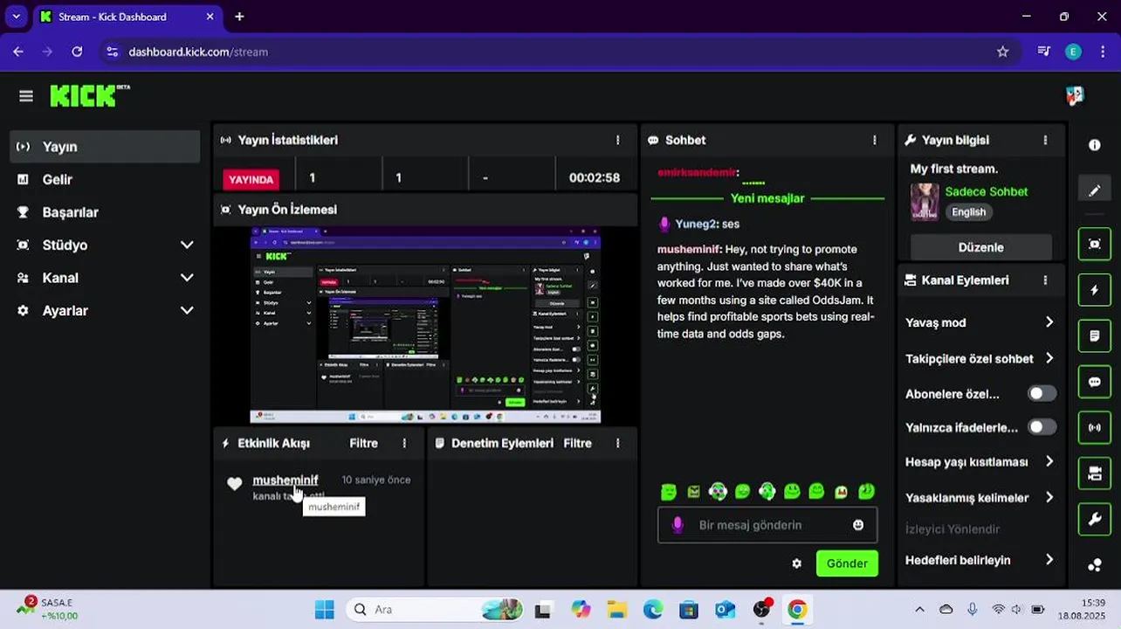
Task: Toggle the stream preview widget icon in toolbar
Action: [x=1095, y=245]
